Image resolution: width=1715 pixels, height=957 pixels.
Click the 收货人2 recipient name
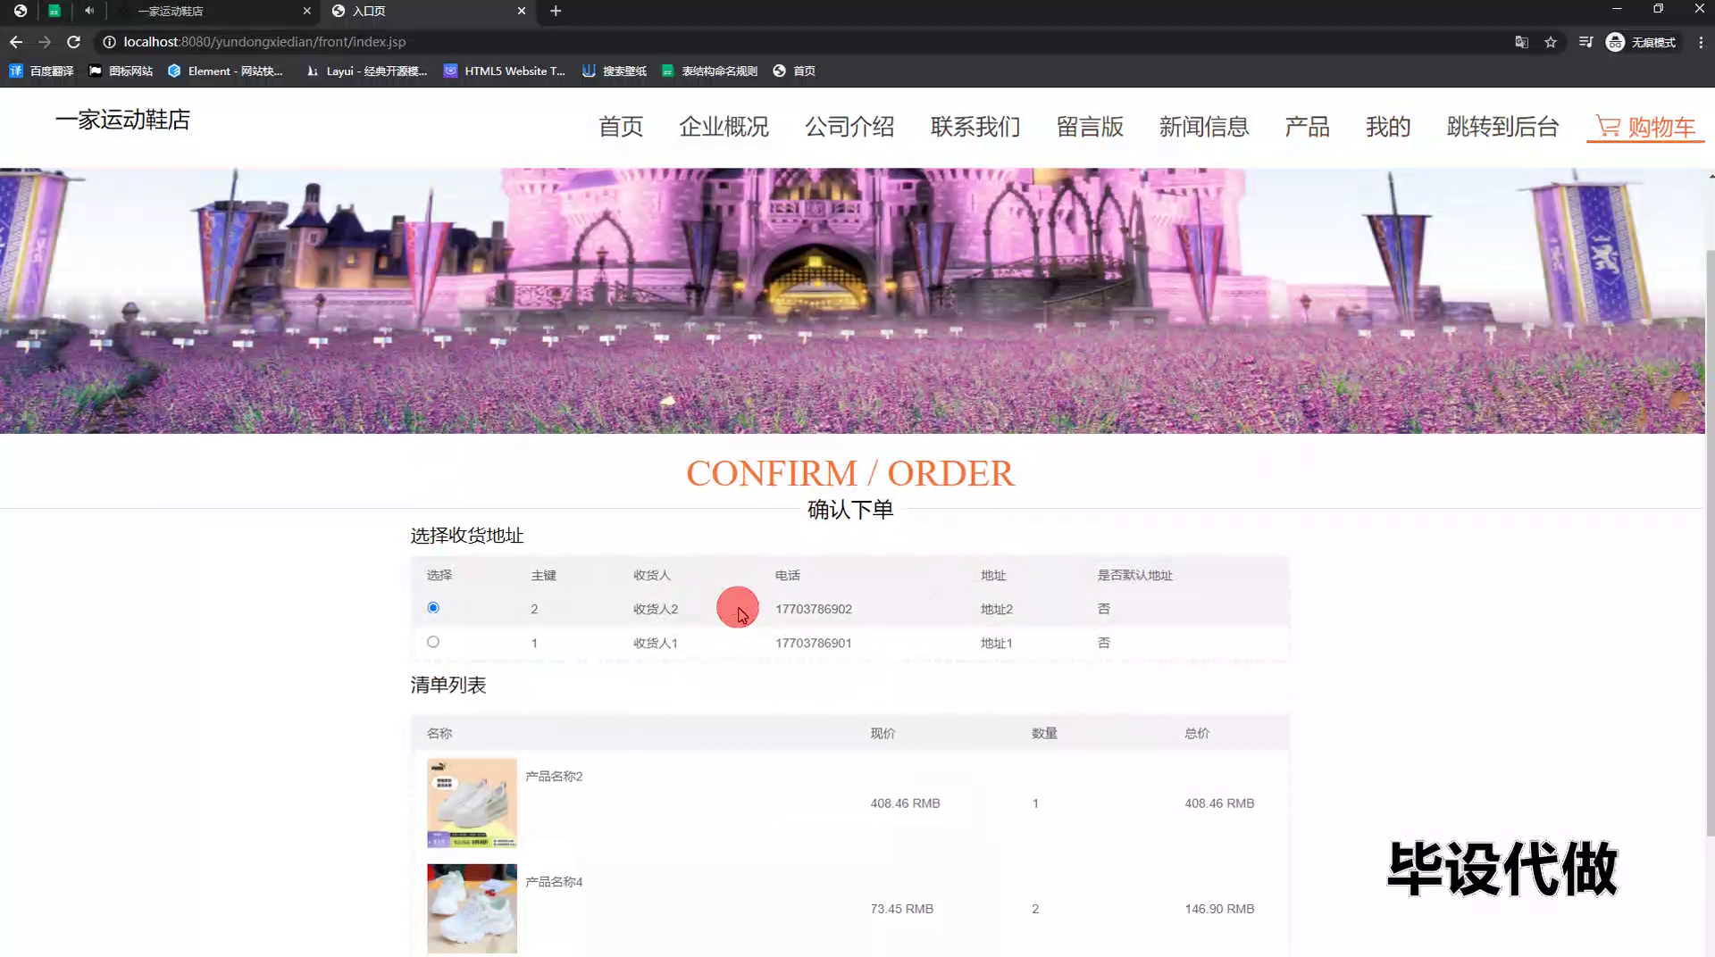pyautogui.click(x=656, y=609)
